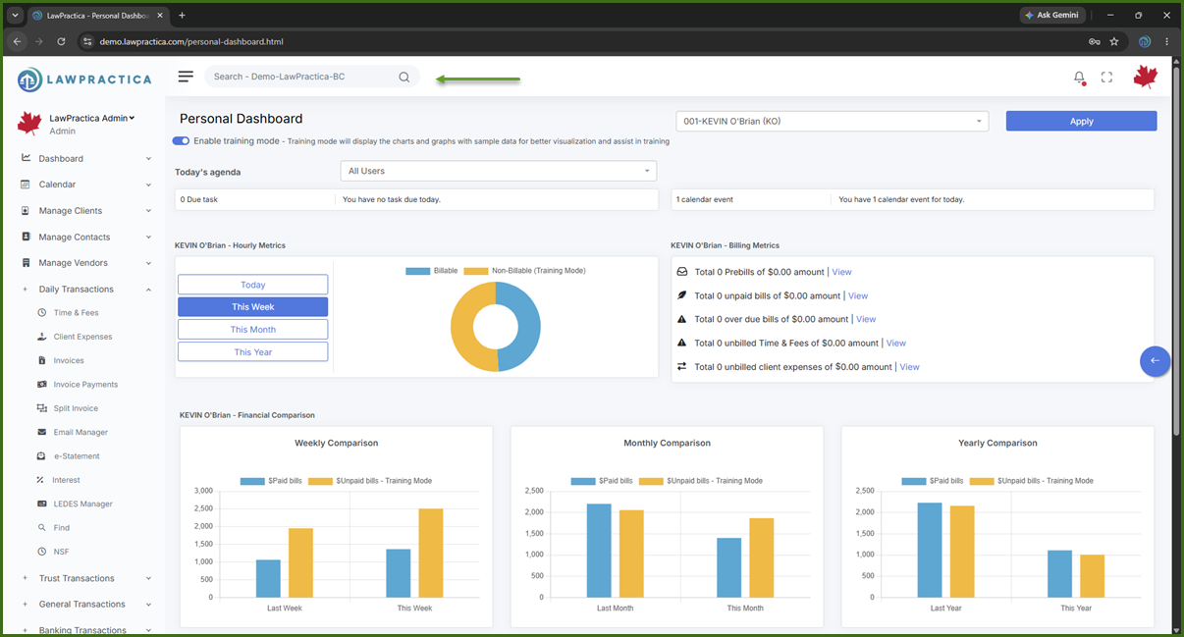Click the LEDES Manager icon
The width and height of the screenshot is (1184, 637).
(x=41, y=504)
